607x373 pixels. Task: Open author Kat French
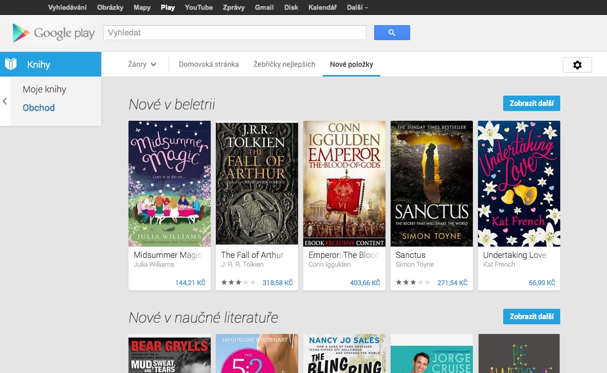tap(499, 265)
